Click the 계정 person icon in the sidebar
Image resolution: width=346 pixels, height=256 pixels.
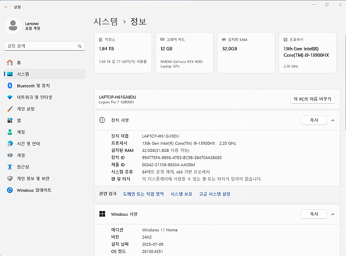coord(10,132)
